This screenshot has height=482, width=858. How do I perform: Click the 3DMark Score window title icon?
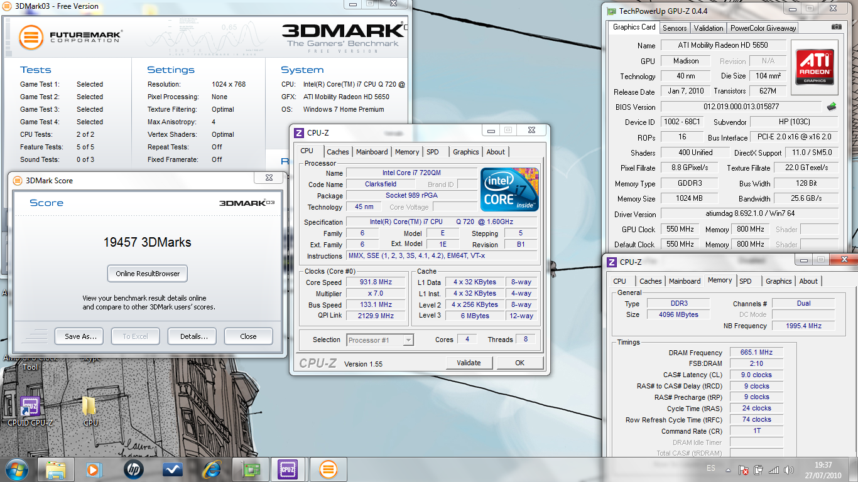click(16, 180)
